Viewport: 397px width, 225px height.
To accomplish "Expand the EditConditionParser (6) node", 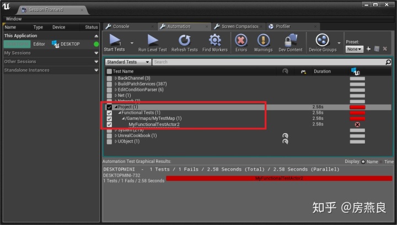I will [x=116, y=90].
